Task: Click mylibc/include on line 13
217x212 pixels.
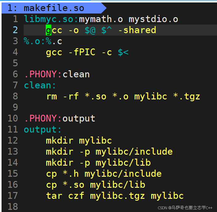Action: click(134, 152)
